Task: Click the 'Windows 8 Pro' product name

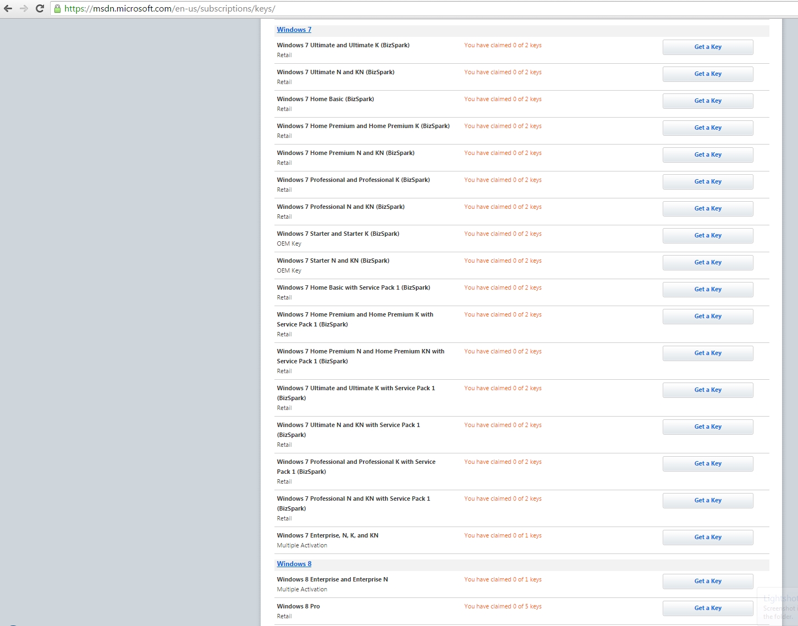Action: coord(298,606)
